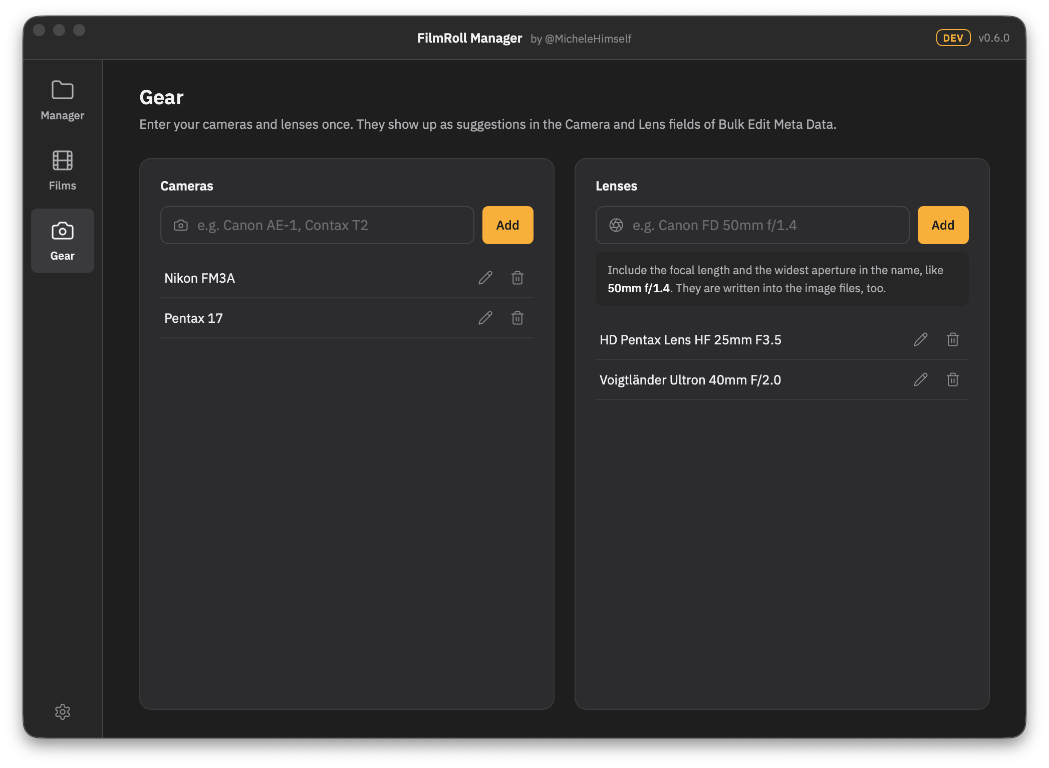Screen dimensions: 1049x768
Task: Click the FilmRoll Manager title
Action: 469,38
